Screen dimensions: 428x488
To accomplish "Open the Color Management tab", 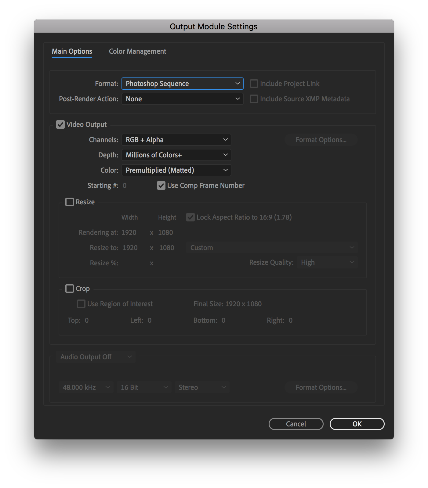I will (137, 51).
